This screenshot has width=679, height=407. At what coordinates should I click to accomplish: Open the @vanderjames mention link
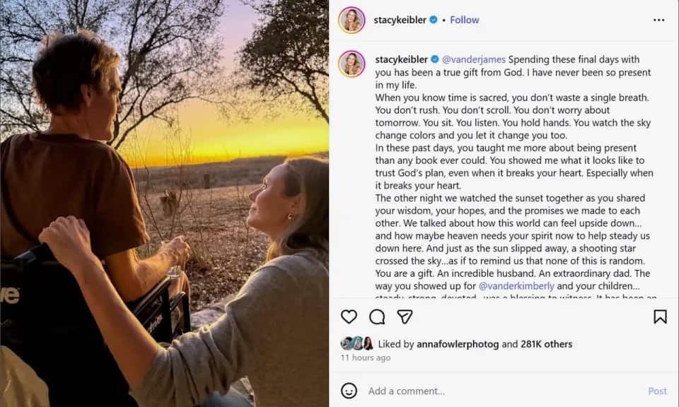click(474, 59)
